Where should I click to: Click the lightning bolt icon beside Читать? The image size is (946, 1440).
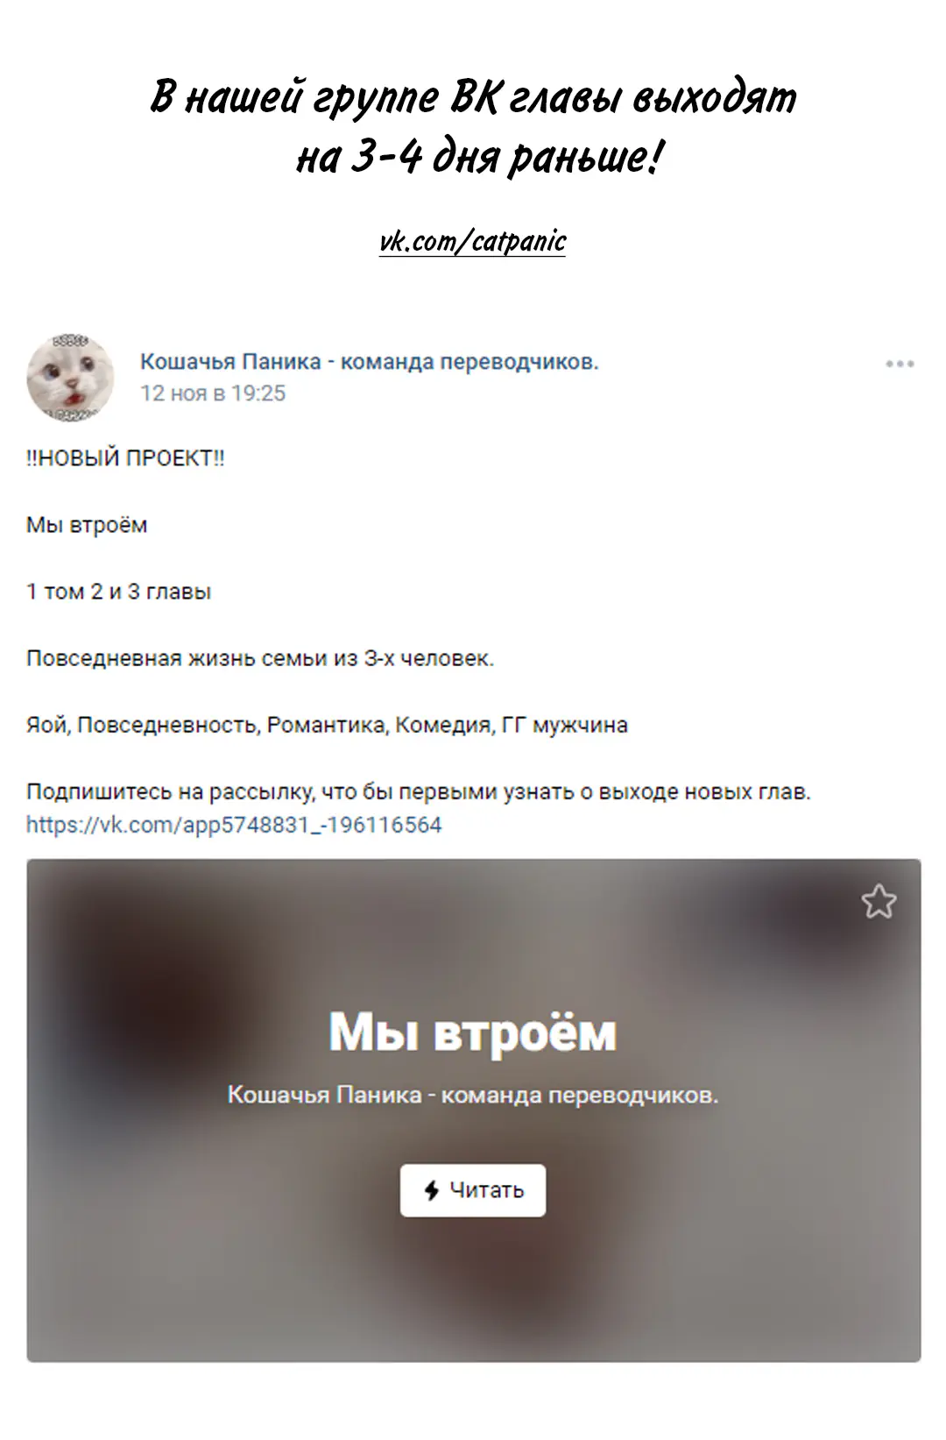431,1190
